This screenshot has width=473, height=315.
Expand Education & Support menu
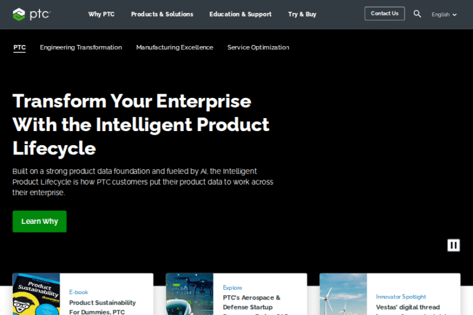(x=240, y=14)
